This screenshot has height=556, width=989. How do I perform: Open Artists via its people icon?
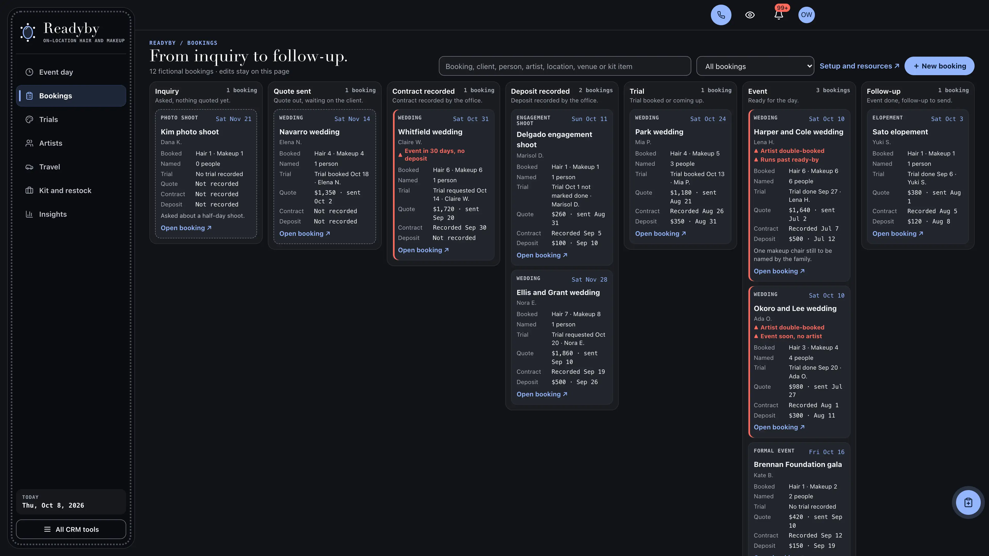(x=29, y=143)
